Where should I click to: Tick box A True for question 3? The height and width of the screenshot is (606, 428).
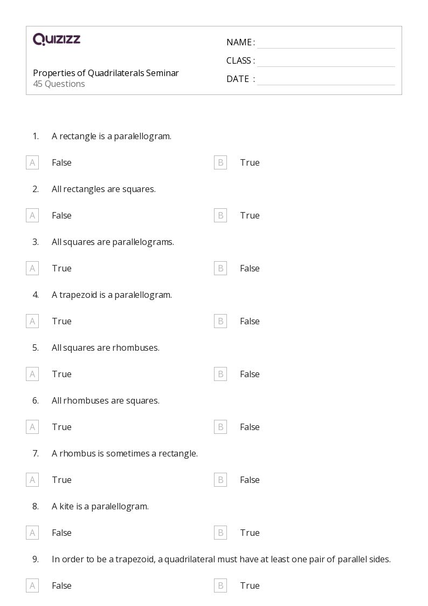coord(32,268)
